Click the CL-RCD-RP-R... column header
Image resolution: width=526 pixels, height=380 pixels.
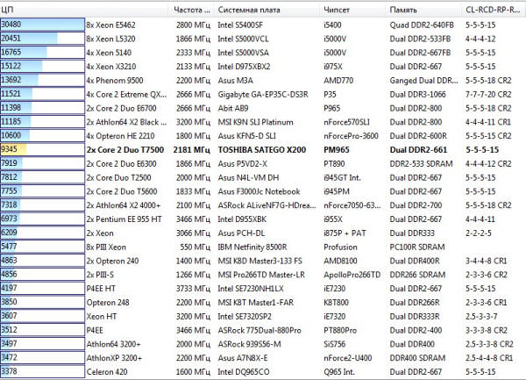(x=493, y=10)
